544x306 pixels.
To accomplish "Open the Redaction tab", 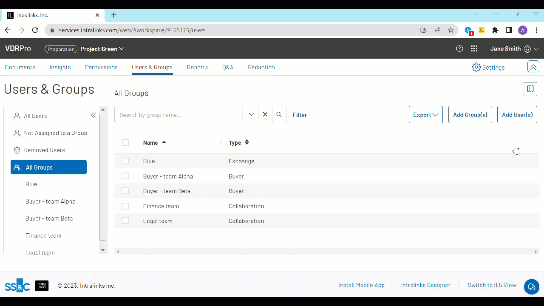I will tap(261, 67).
